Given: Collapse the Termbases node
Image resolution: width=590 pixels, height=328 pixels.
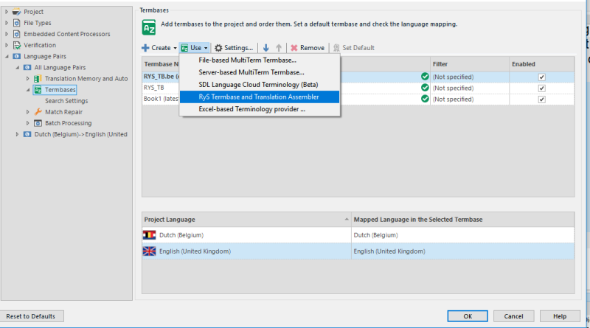Looking at the screenshot, I should [27, 90].
